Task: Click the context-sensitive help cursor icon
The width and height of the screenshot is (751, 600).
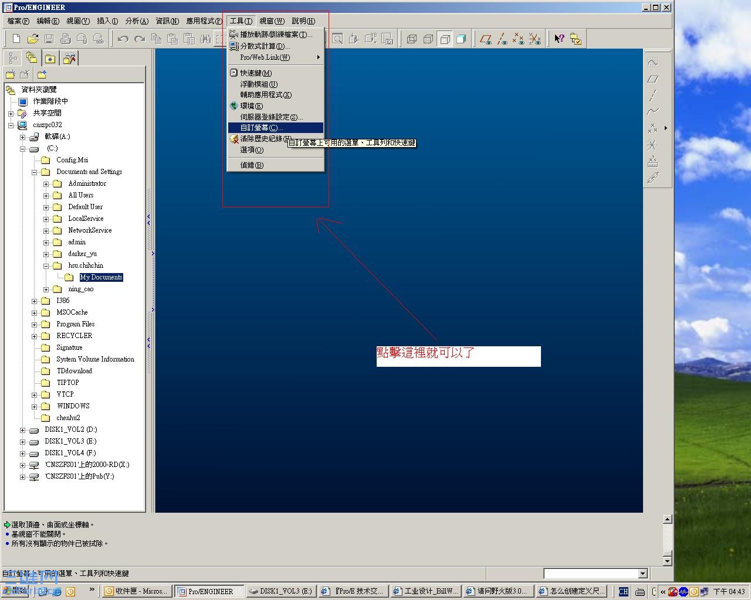Action: [x=560, y=39]
